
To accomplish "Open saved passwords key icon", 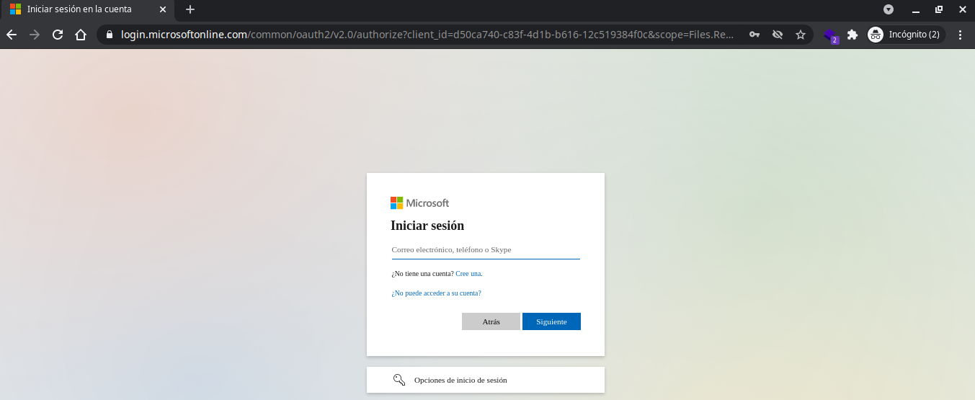I will [754, 35].
